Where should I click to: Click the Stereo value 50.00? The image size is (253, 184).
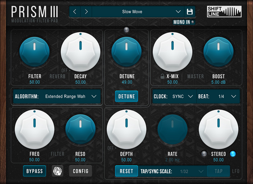coord(218,160)
